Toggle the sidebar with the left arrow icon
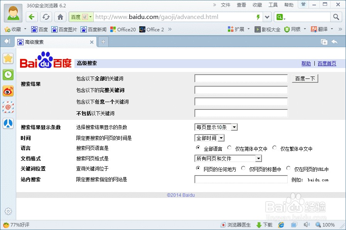Image resolution: width=346 pixels, height=230 pixels. [7, 41]
